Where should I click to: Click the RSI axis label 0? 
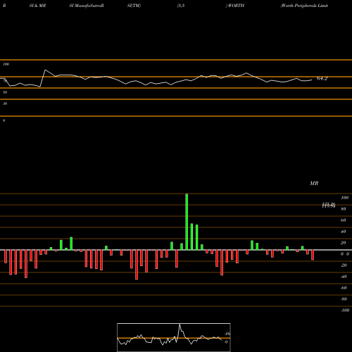coord(4,120)
